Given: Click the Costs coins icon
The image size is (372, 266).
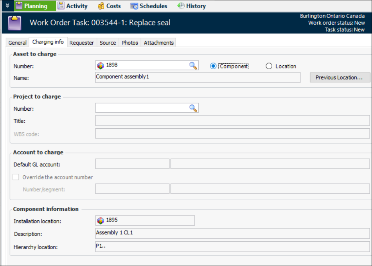Looking at the screenshot, I should tap(101, 6).
